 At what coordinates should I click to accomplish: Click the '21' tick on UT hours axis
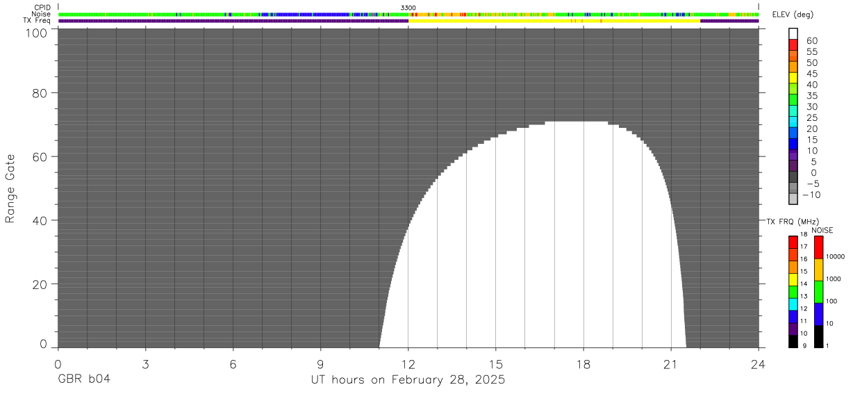click(x=671, y=363)
